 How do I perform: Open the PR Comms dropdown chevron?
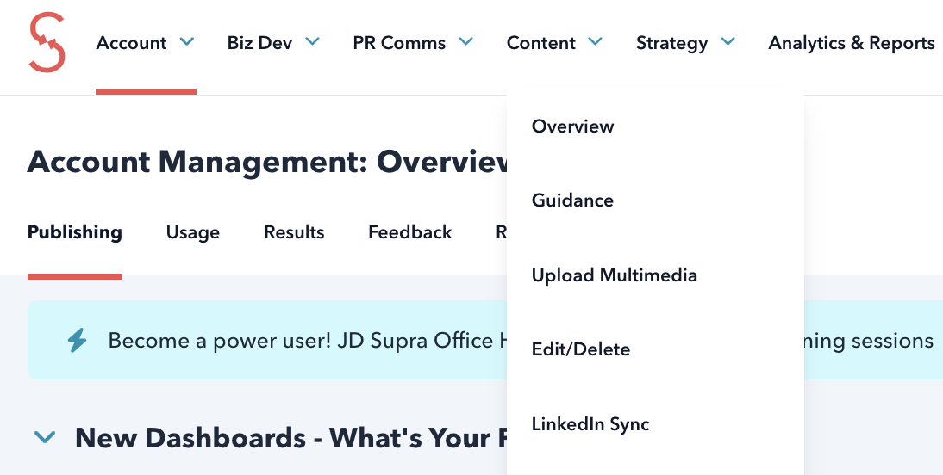click(x=466, y=41)
